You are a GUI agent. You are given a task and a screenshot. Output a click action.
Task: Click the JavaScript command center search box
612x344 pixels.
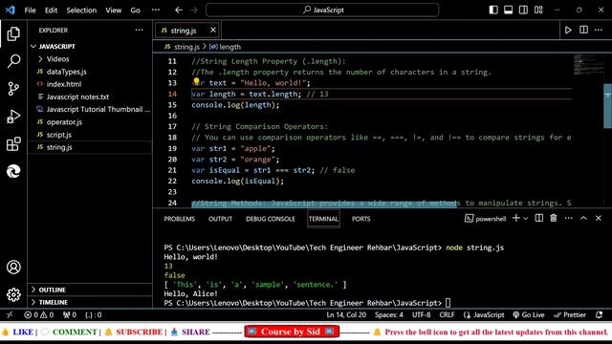pos(322,11)
